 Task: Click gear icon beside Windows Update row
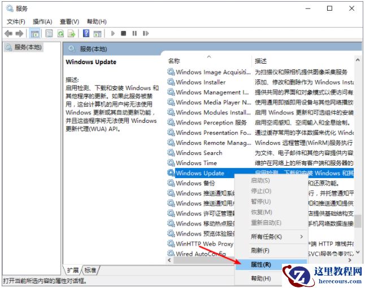171,173
